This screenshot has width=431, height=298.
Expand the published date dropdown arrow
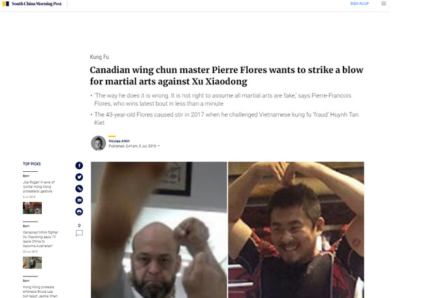(x=159, y=146)
